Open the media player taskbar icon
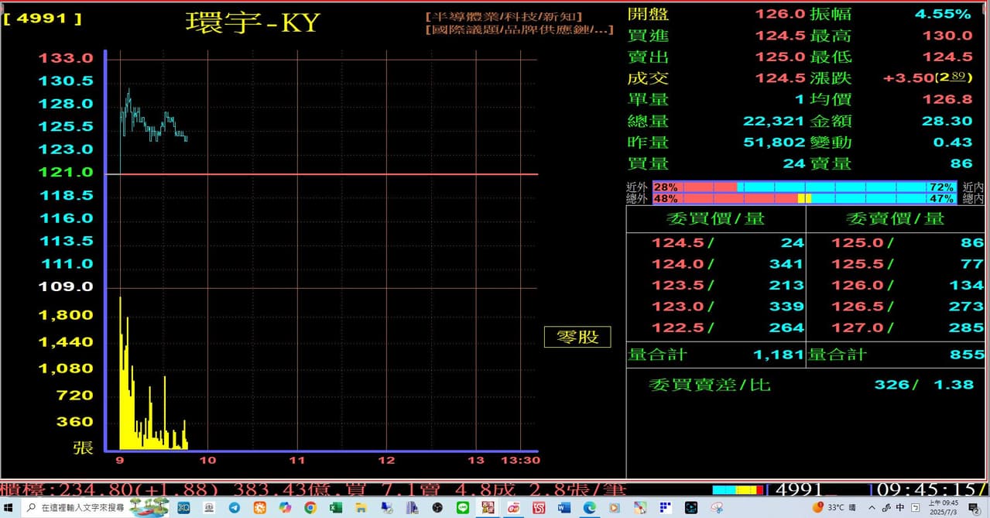990x518 pixels. pyautogui.click(x=614, y=509)
